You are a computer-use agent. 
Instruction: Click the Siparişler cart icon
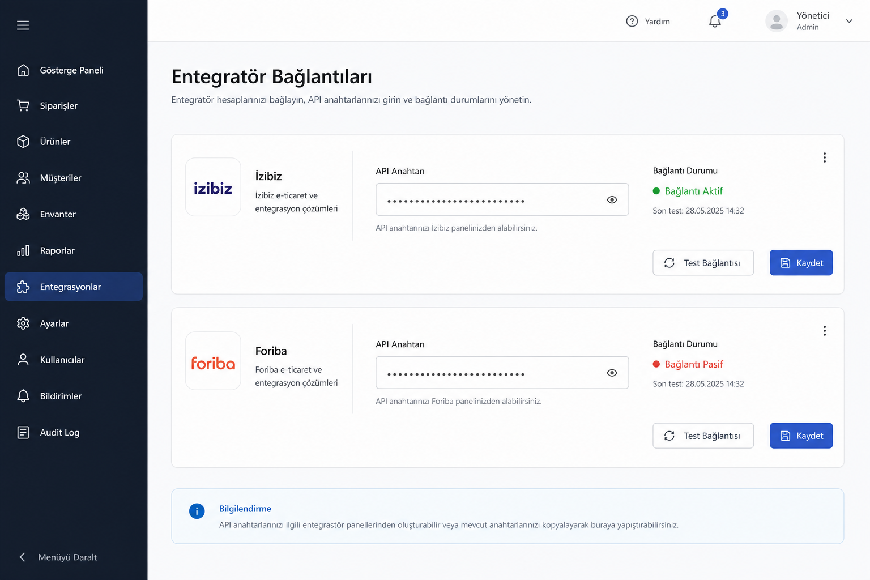tap(23, 106)
